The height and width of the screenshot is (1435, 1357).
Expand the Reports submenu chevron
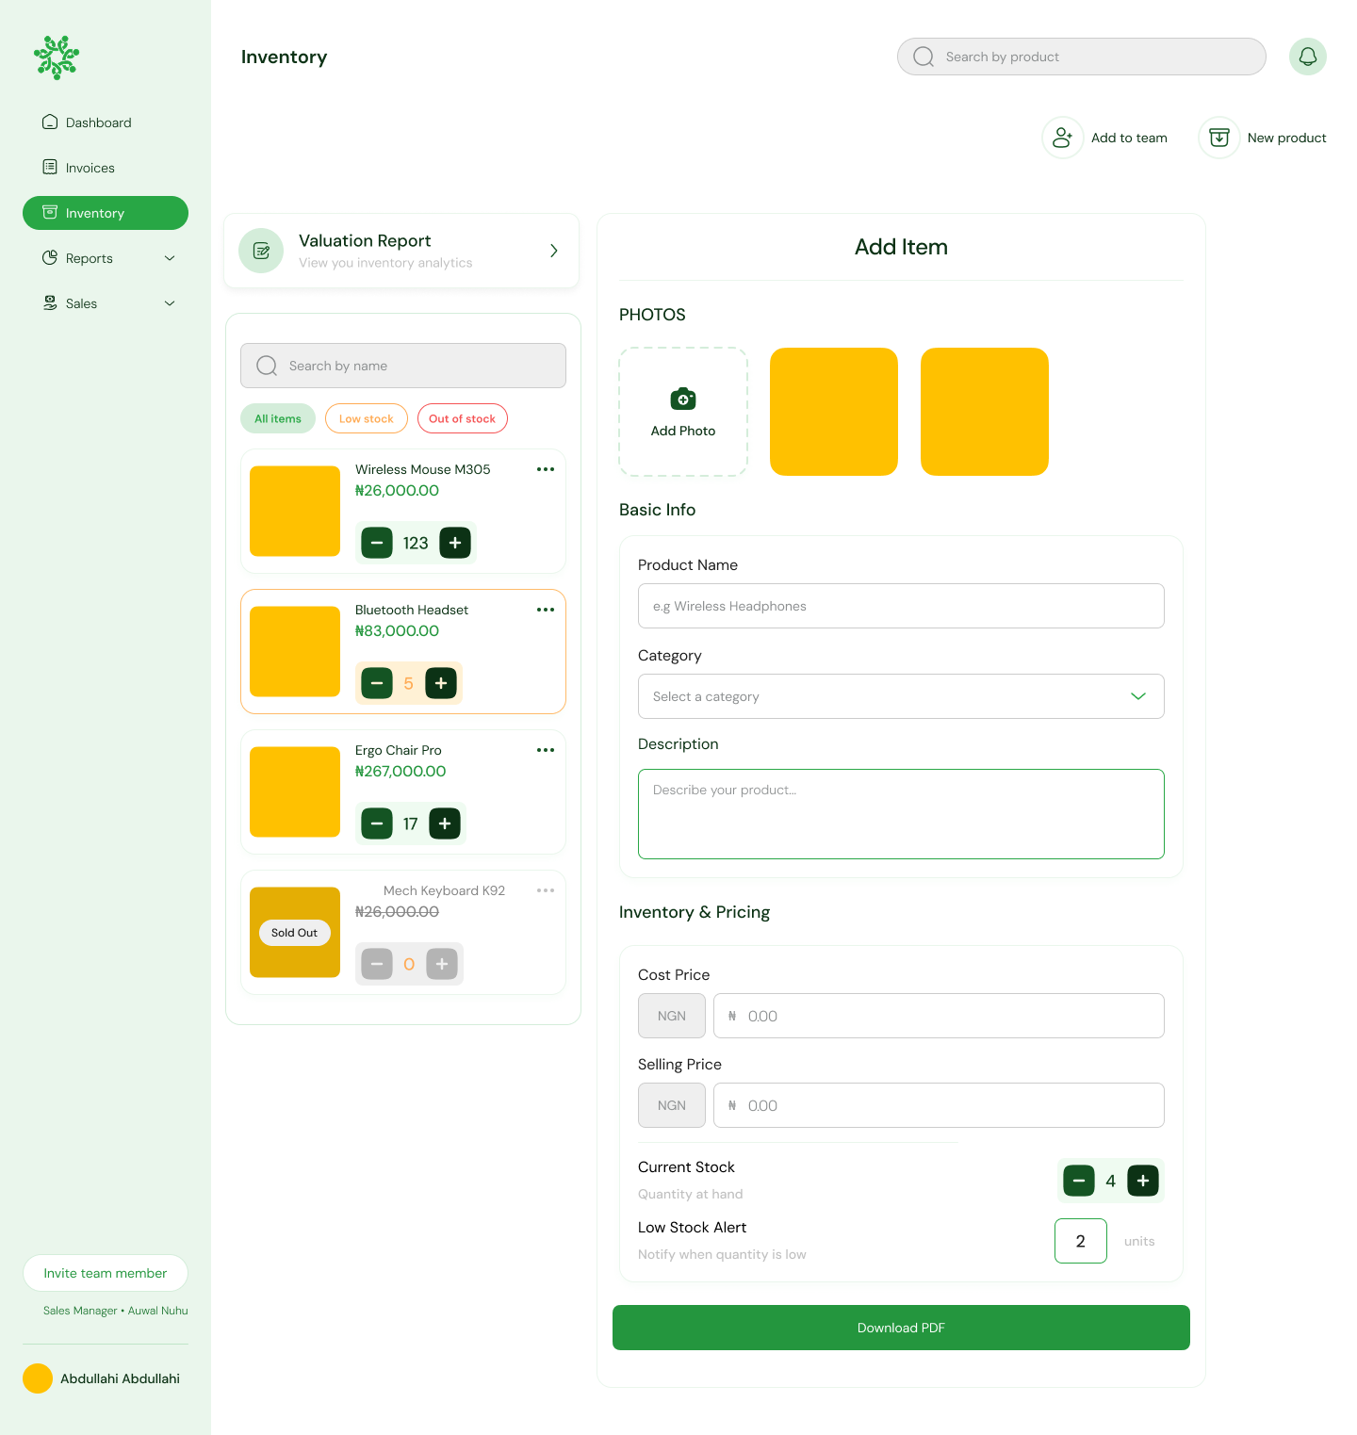(170, 258)
